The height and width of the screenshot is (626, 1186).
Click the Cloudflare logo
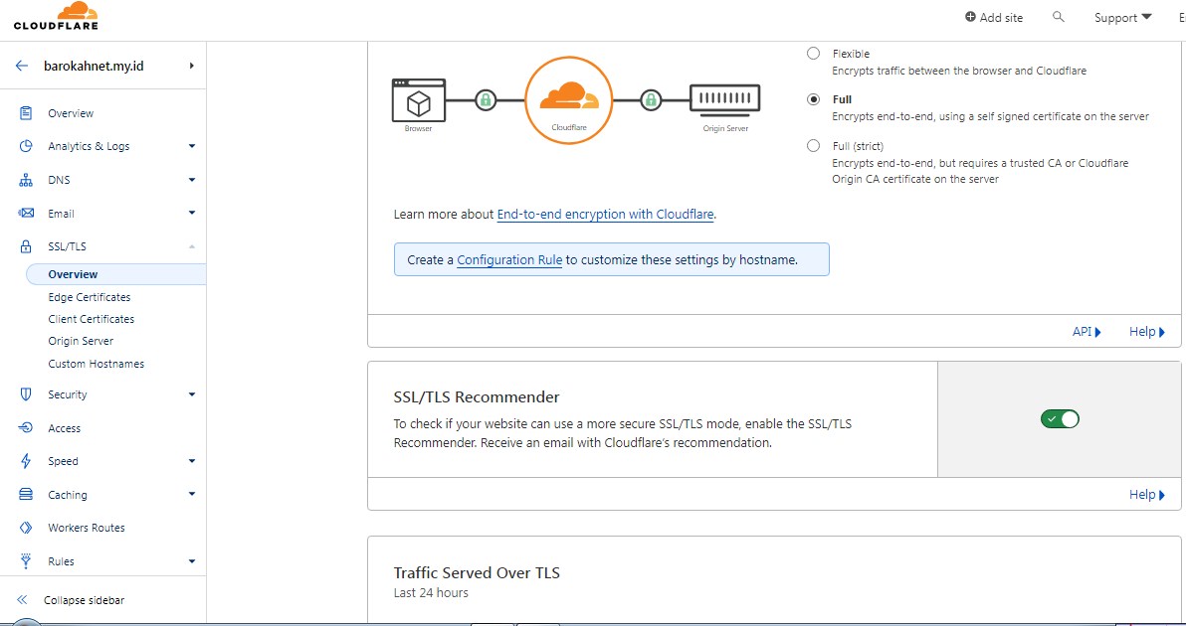[56, 17]
